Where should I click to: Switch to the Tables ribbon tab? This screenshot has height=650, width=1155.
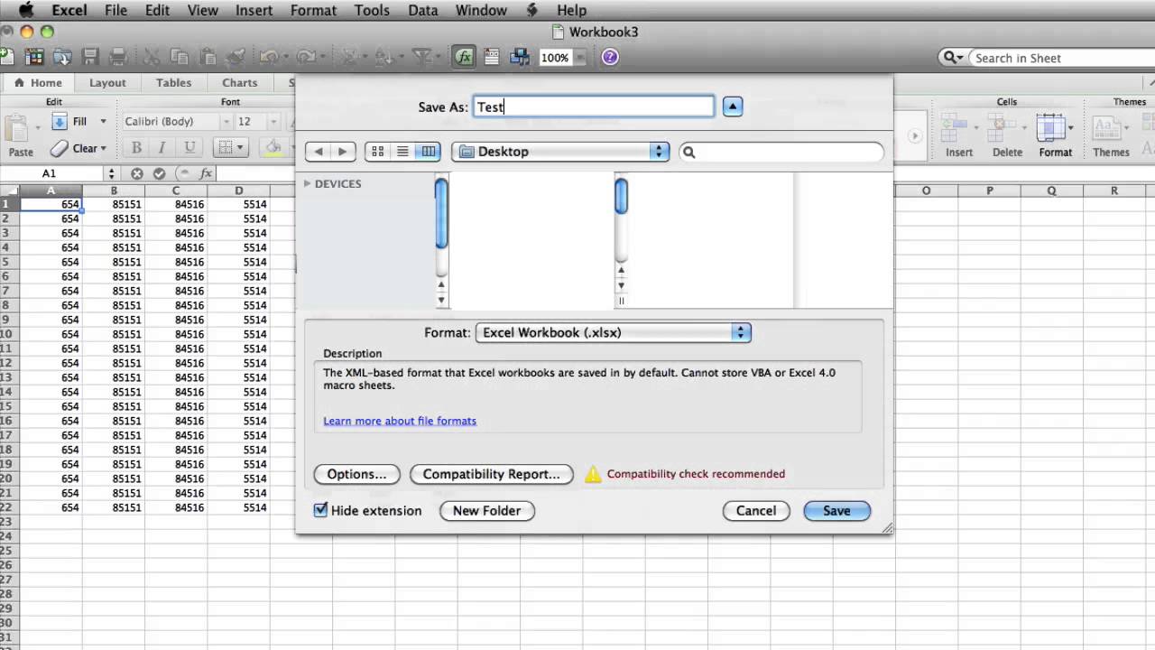[x=173, y=82]
